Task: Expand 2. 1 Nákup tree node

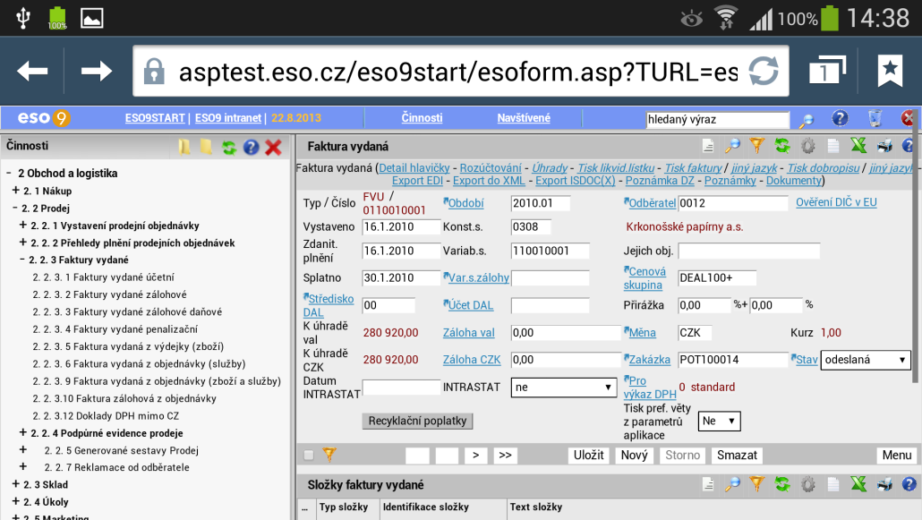Action: (16, 191)
